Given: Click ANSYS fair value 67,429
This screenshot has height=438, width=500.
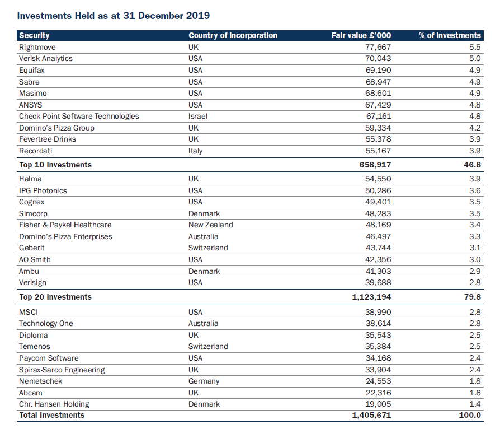Looking at the screenshot, I should (x=378, y=105).
